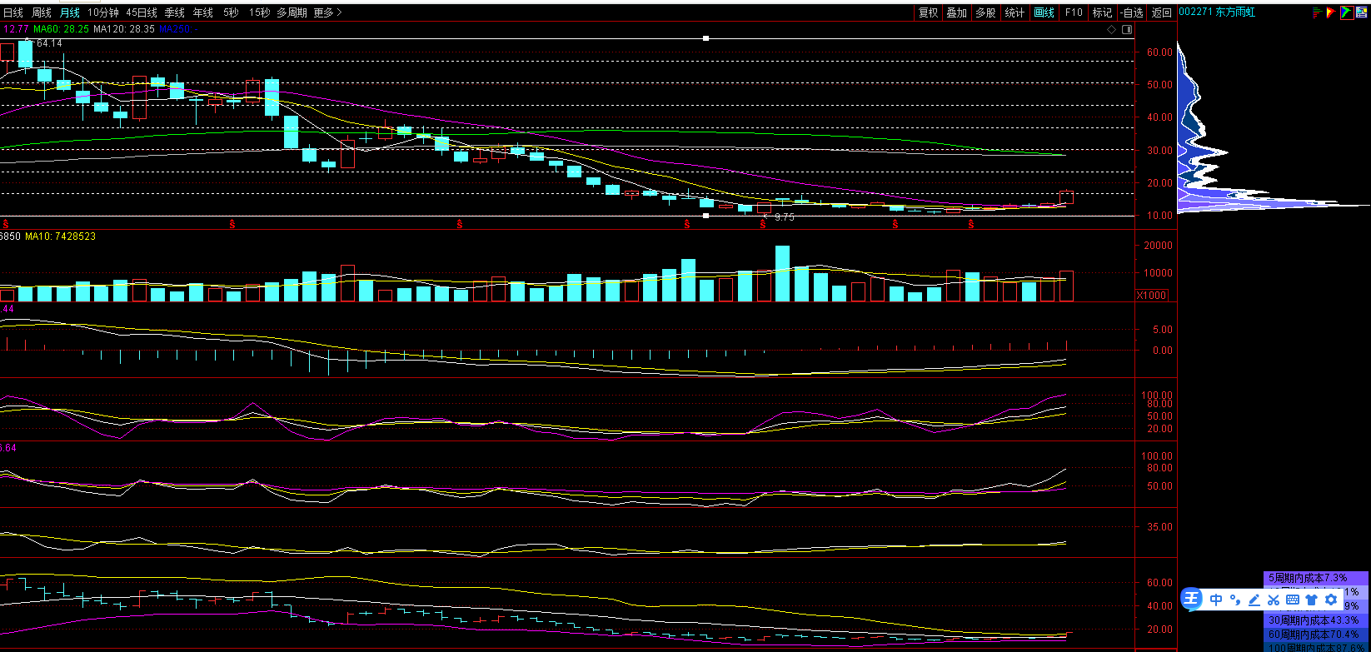
Task: Click the top horizontal line handle square
Action: click(x=706, y=38)
